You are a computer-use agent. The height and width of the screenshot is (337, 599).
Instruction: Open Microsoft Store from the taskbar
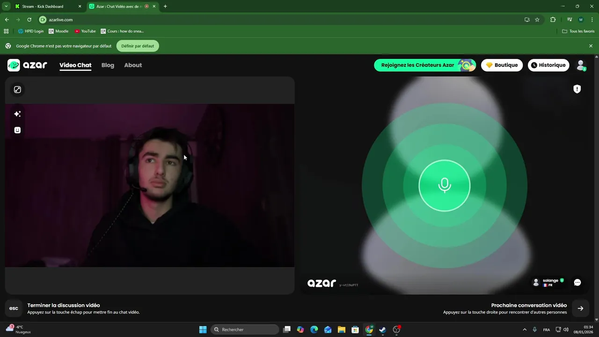coord(355,330)
